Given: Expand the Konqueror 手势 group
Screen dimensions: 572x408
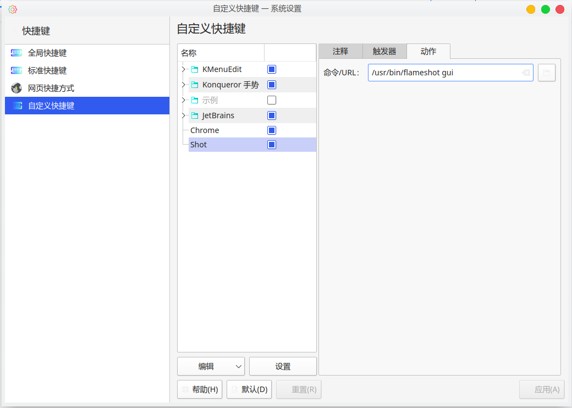Looking at the screenshot, I should [184, 85].
